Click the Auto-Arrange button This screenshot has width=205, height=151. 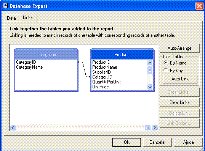(179, 48)
